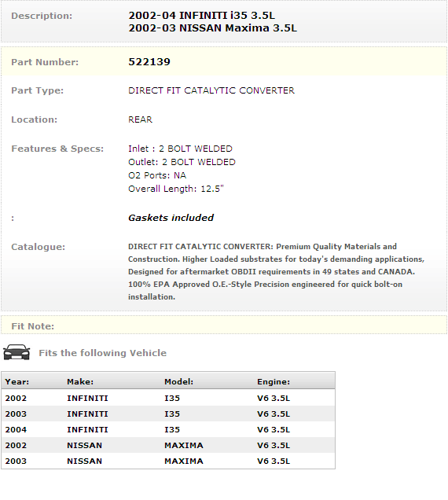Click year 2002 in the INFINITI row
The image size is (448, 500).
(16, 399)
